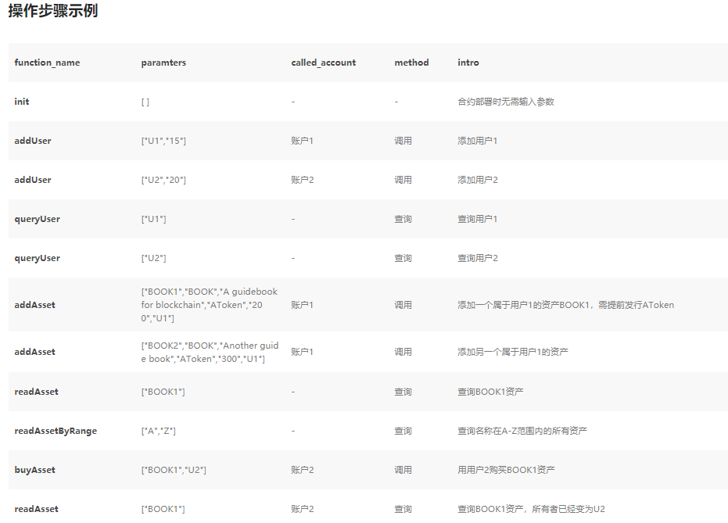Click 'addUser' in the 添加用户1 row
This screenshot has width=728, height=523.
[x=33, y=141]
